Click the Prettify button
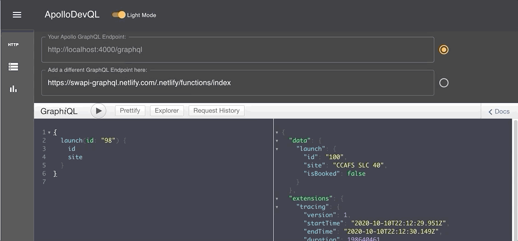 (x=130, y=110)
